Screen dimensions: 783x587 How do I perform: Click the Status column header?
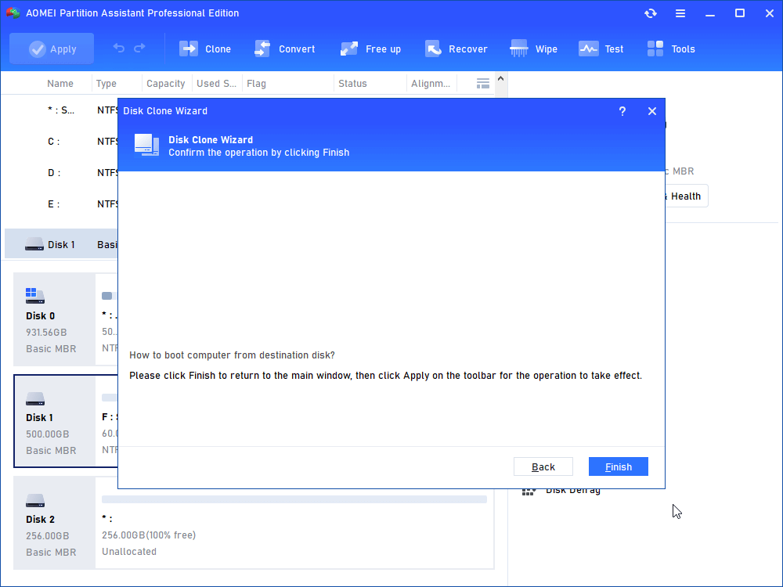click(352, 84)
